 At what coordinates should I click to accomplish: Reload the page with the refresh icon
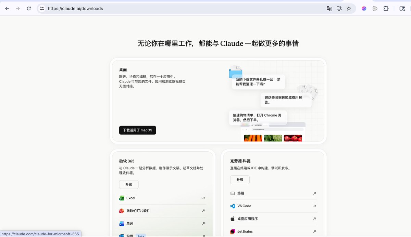coord(29,9)
